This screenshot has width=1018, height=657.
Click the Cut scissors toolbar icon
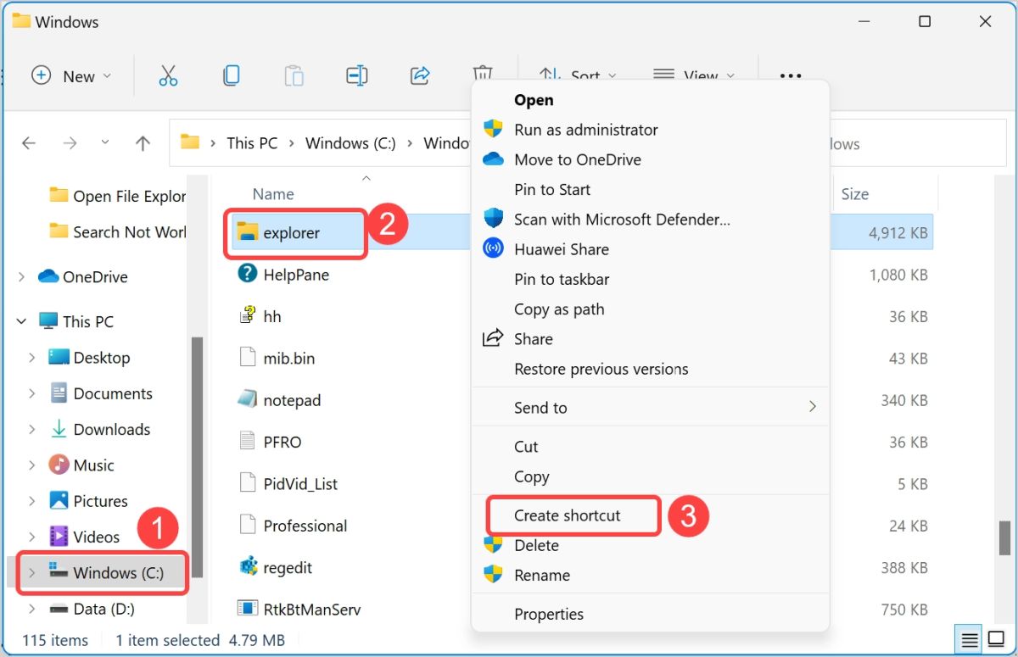(x=168, y=75)
